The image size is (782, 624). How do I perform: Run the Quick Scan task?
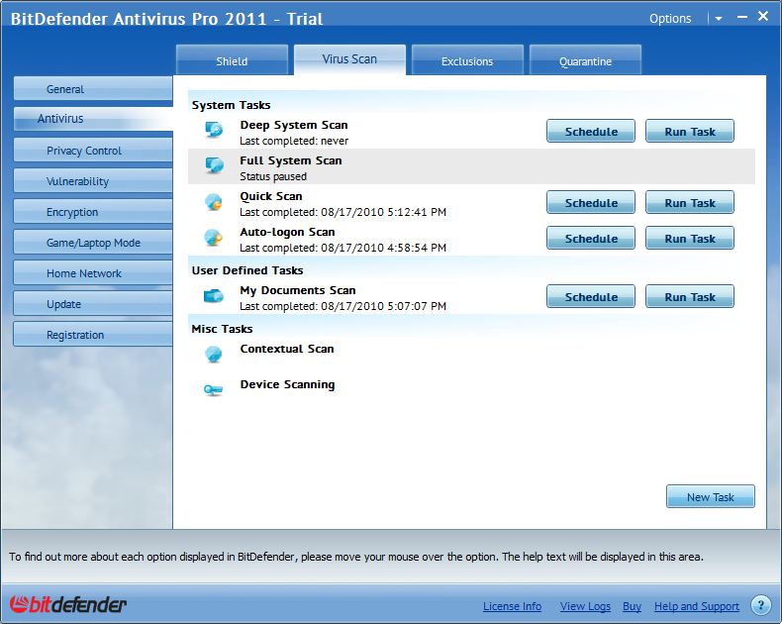[x=690, y=203]
